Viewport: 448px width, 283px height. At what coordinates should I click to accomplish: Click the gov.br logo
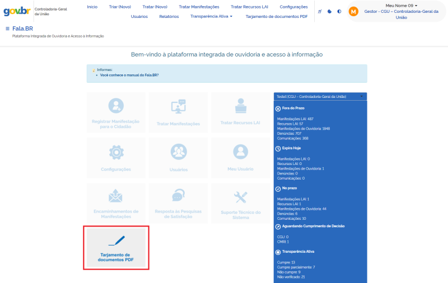17,11
